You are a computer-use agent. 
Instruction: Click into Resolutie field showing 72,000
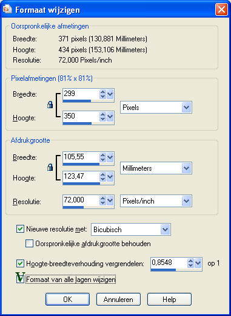pos(81,201)
